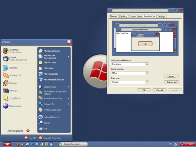
Task: Open All Programs list
Action: [18, 131]
